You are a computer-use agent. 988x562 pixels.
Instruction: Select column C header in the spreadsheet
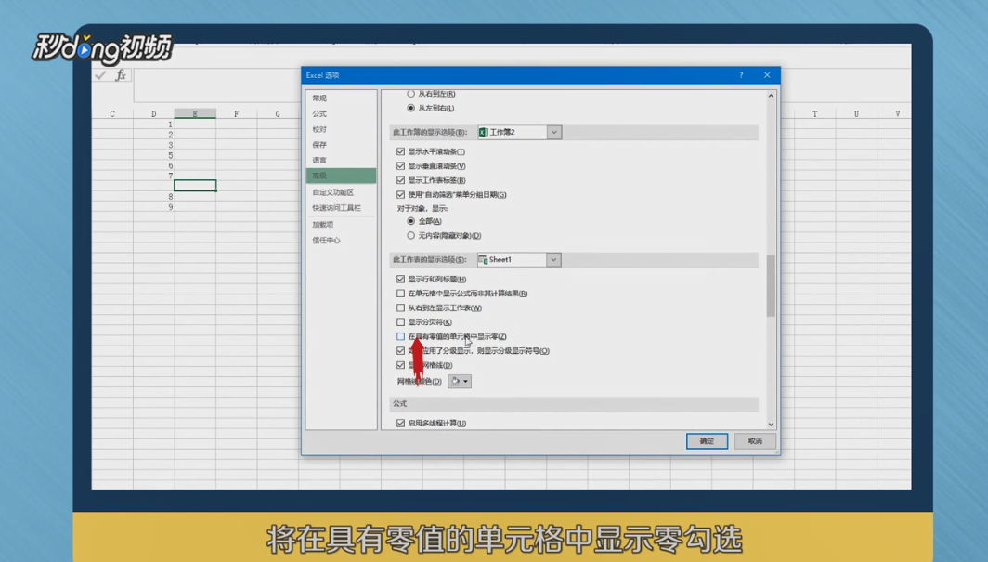coord(112,114)
